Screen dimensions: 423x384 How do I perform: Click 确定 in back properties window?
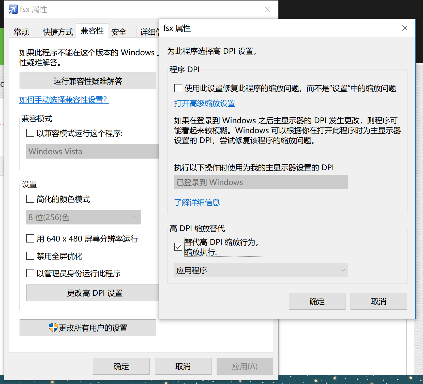coord(121,366)
